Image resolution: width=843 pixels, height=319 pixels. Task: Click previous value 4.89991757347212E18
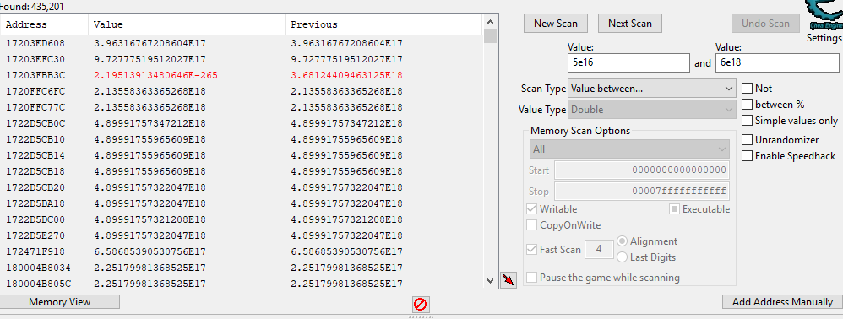coord(347,123)
